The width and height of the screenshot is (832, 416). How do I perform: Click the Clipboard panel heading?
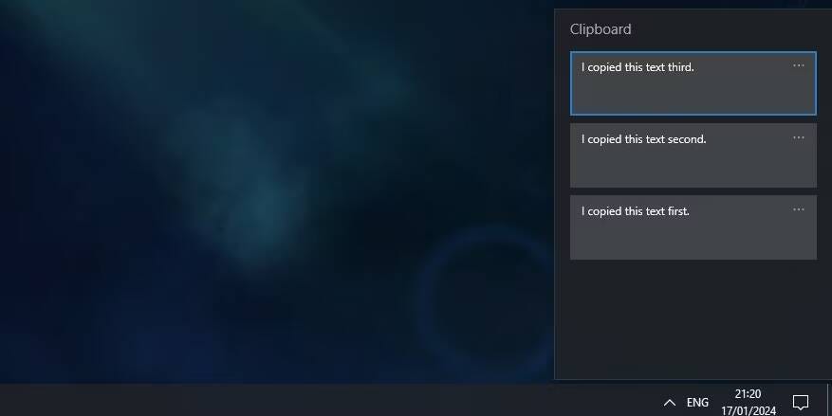click(601, 29)
